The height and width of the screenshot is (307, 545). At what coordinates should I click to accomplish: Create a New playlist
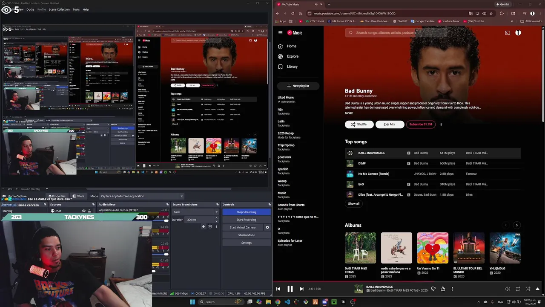click(298, 86)
